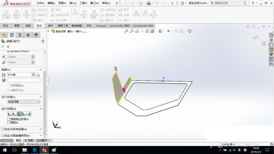The image size is (274, 154).
Task: Open the ConfigurationManager tab icon
Action: (20, 35)
